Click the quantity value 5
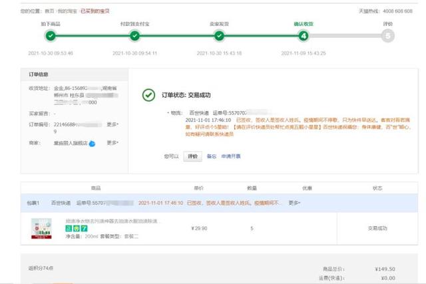This screenshot has height=284, width=426. pyautogui.click(x=252, y=228)
